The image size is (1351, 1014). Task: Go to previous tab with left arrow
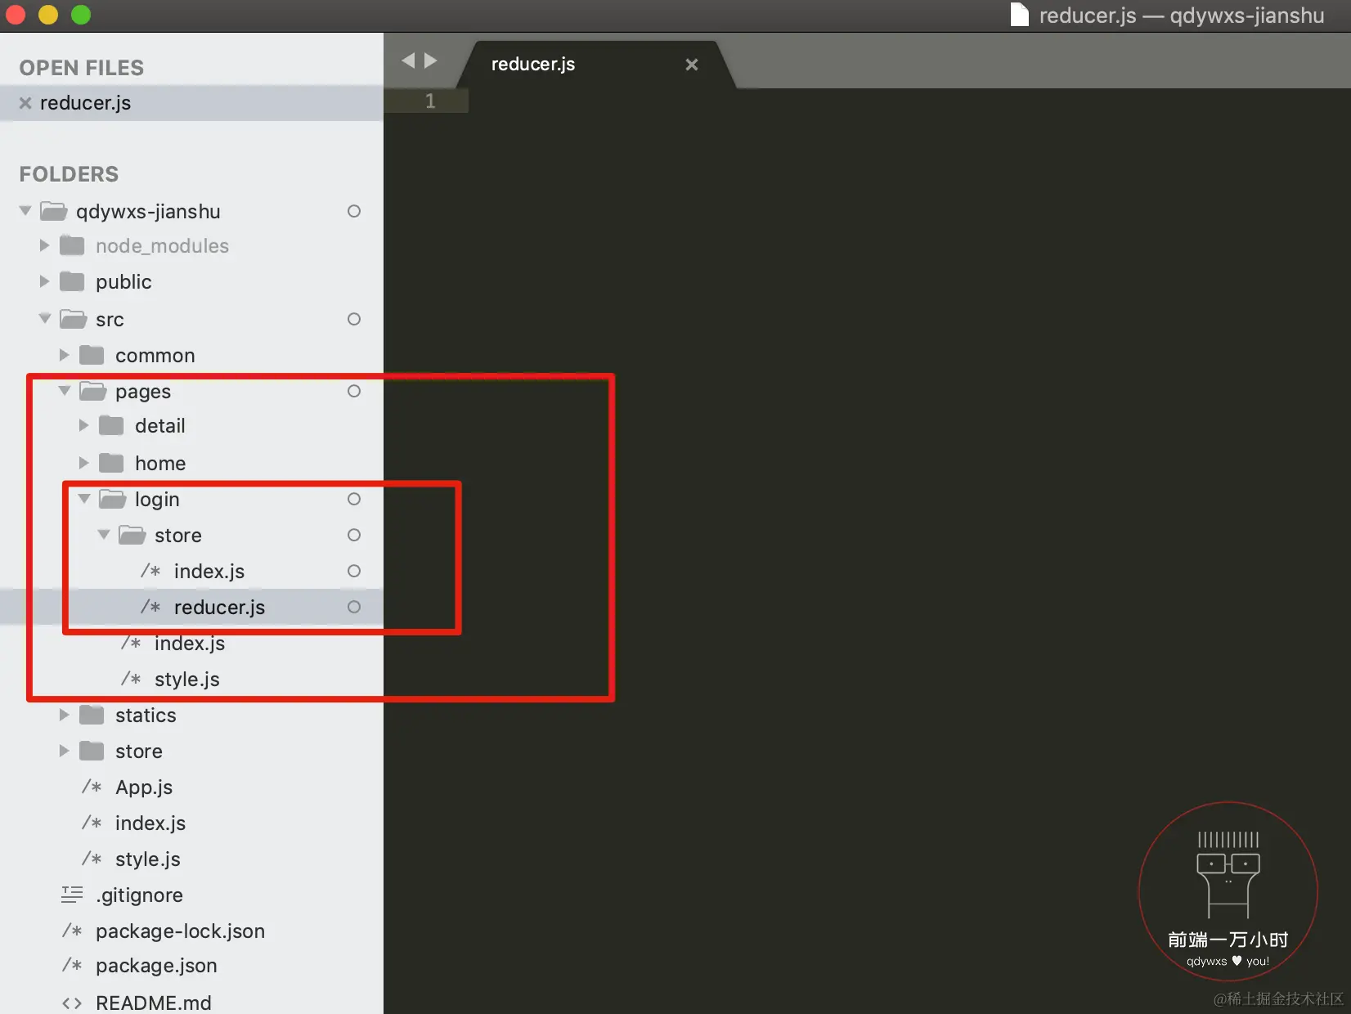408,61
